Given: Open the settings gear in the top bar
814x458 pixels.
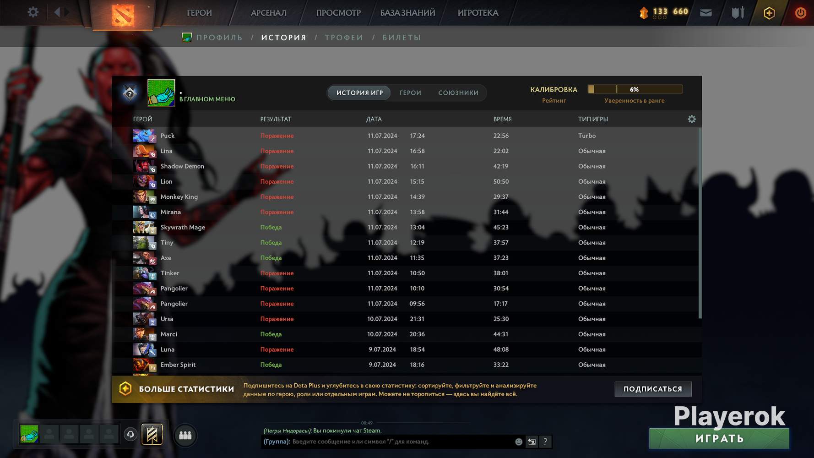Looking at the screenshot, I should 33,12.
